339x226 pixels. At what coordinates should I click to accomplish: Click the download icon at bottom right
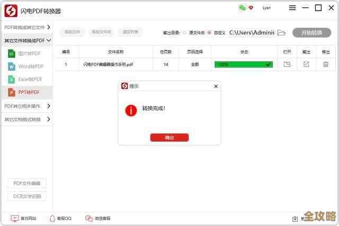pos(295,219)
